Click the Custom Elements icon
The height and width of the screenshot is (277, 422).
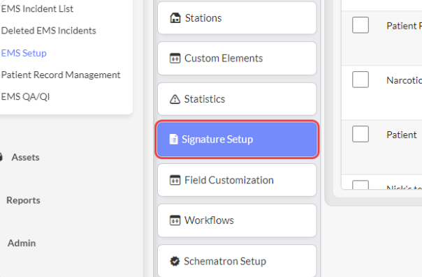tap(175, 59)
